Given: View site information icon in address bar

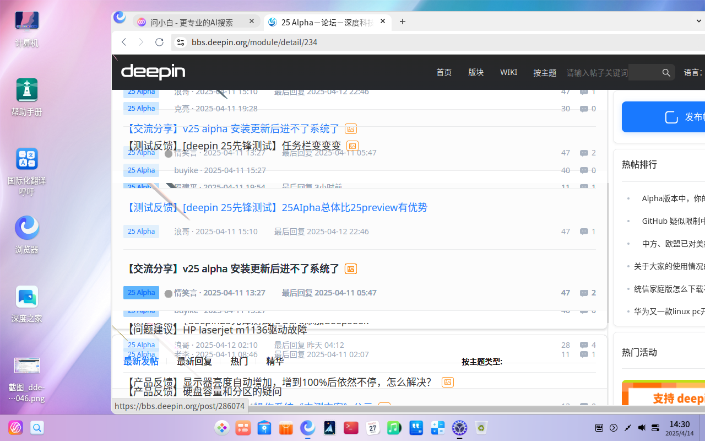Looking at the screenshot, I should tap(180, 42).
